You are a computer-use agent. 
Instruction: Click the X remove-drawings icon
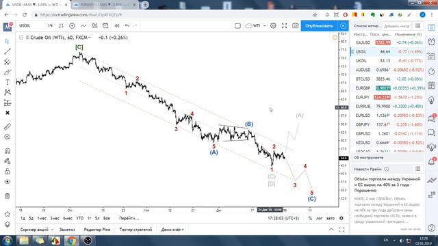pos(8,113)
